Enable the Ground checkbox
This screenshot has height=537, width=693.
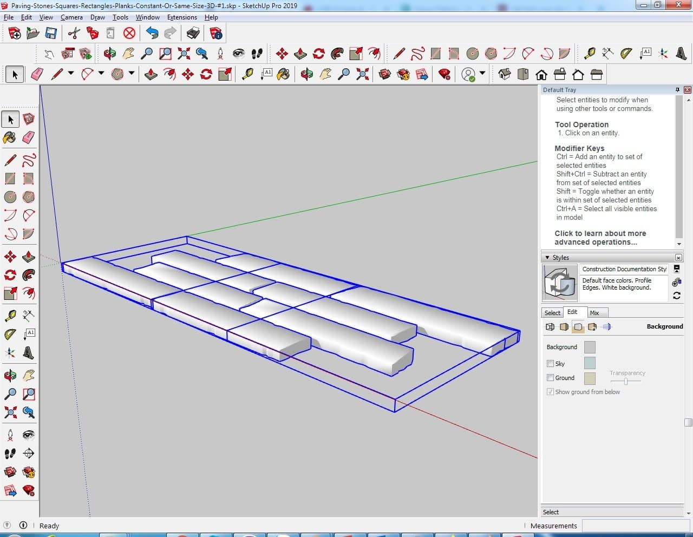(550, 378)
